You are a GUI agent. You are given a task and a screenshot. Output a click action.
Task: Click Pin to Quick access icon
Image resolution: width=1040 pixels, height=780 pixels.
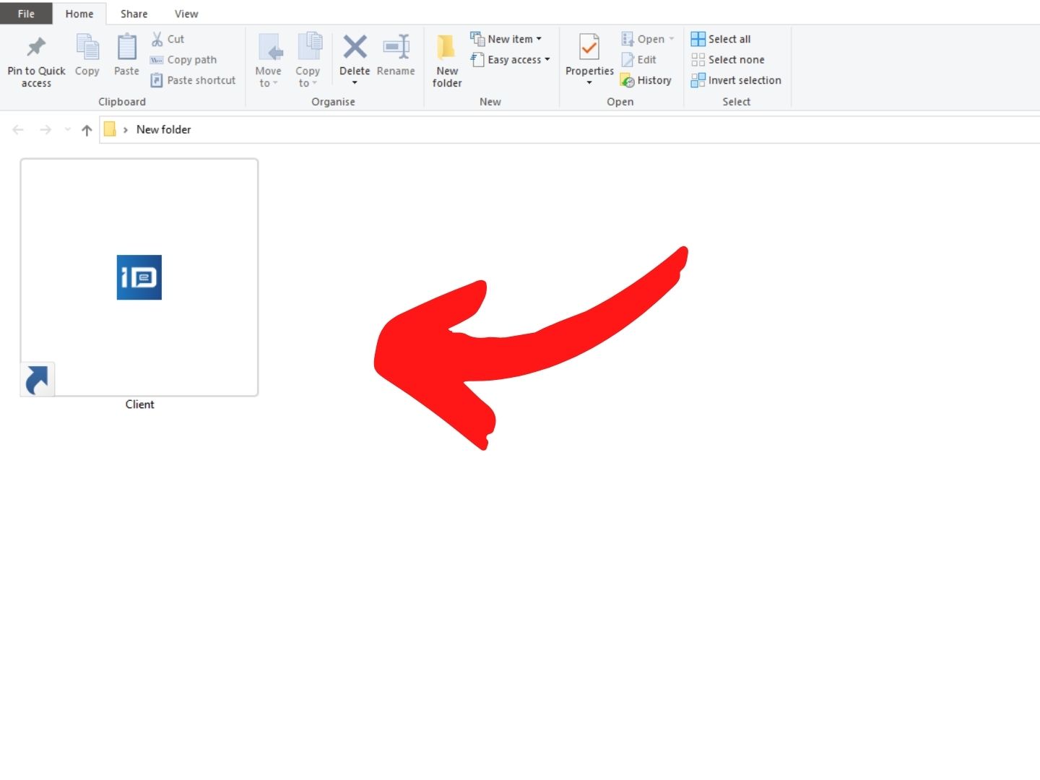(x=36, y=48)
